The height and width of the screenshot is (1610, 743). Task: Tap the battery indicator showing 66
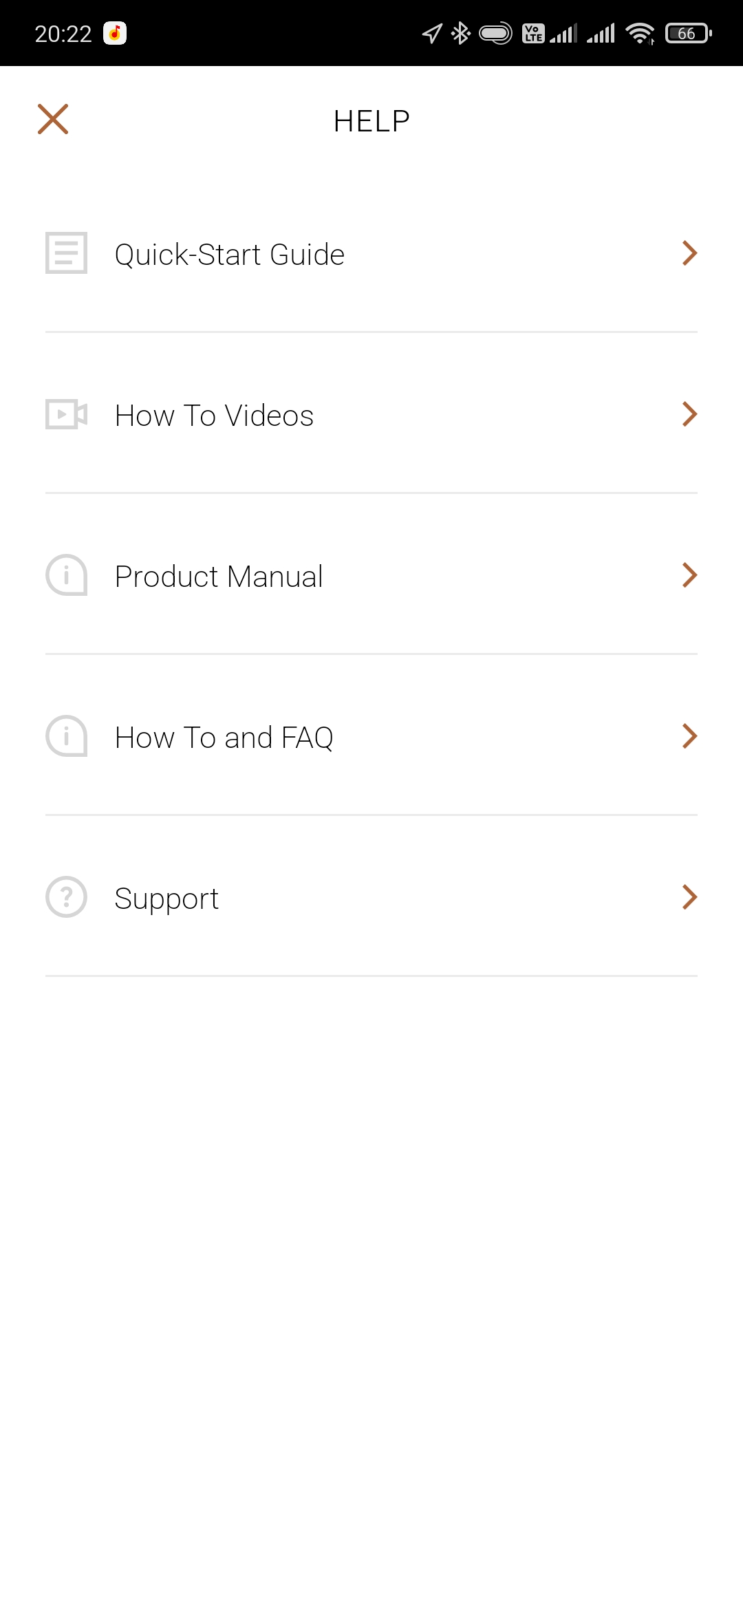click(x=688, y=33)
